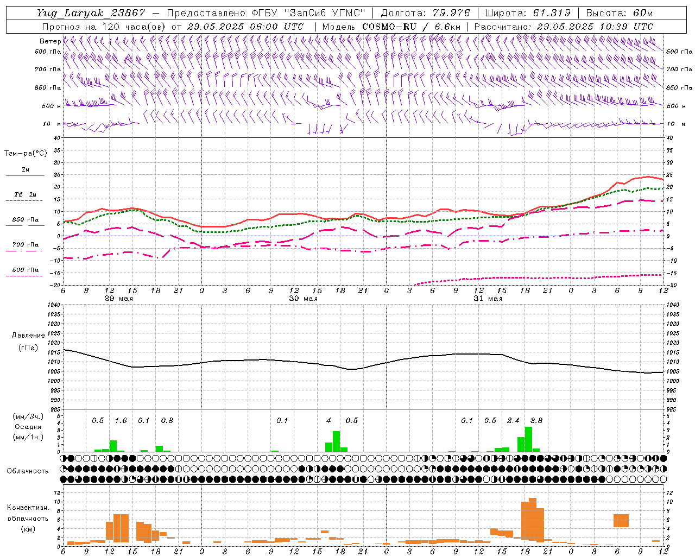Click the 700 гПа temperature legend label
Screen dimensions: 695x556
click(x=25, y=245)
